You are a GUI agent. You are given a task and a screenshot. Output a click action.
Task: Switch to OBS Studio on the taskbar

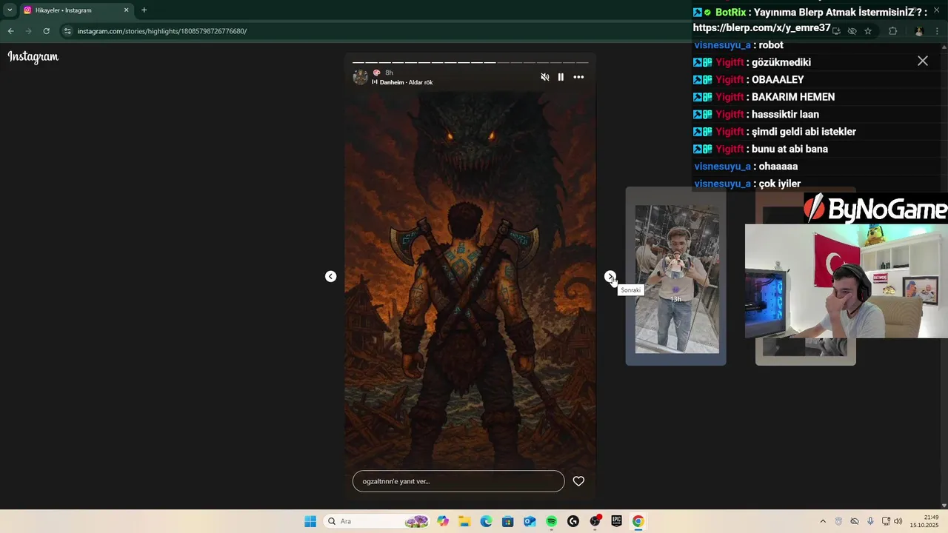click(595, 521)
